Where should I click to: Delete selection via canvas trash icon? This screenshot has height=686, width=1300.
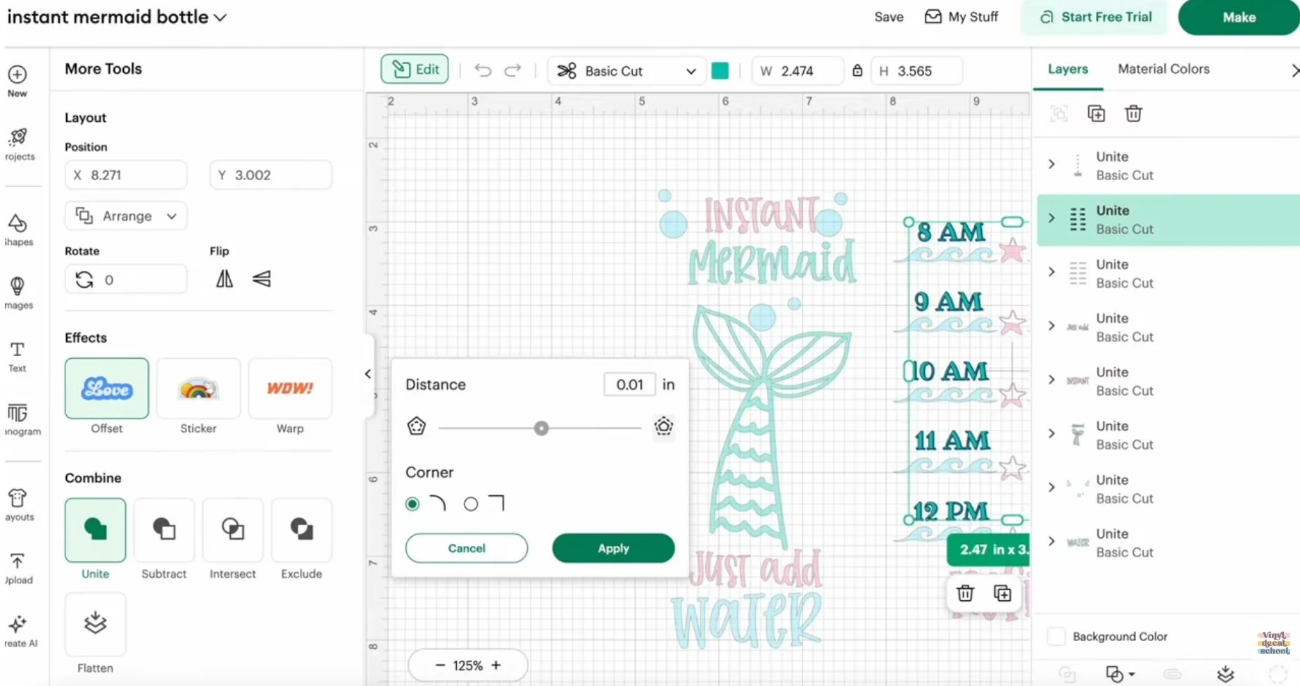(x=965, y=593)
